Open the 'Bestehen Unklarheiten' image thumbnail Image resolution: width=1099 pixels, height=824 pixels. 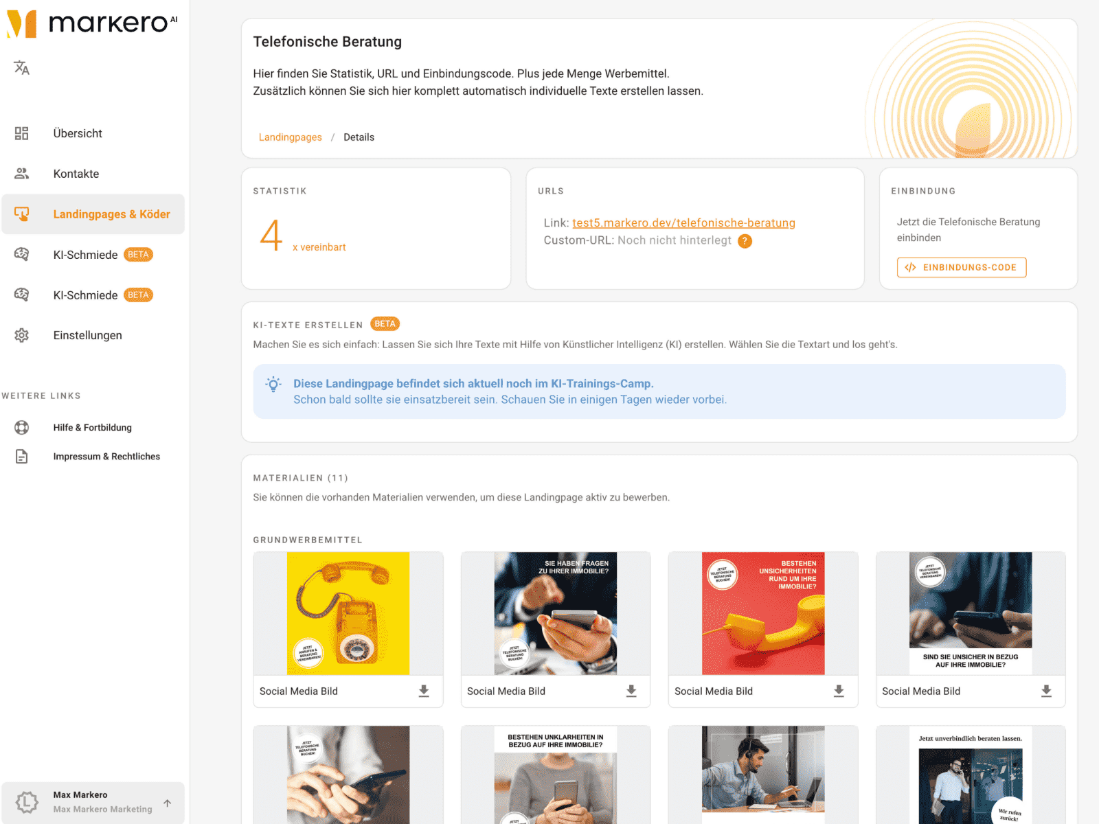(x=556, y=775)
